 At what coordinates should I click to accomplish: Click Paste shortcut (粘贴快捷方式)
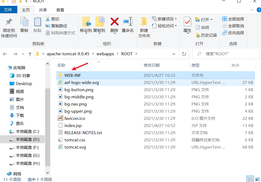click(60, 33)
